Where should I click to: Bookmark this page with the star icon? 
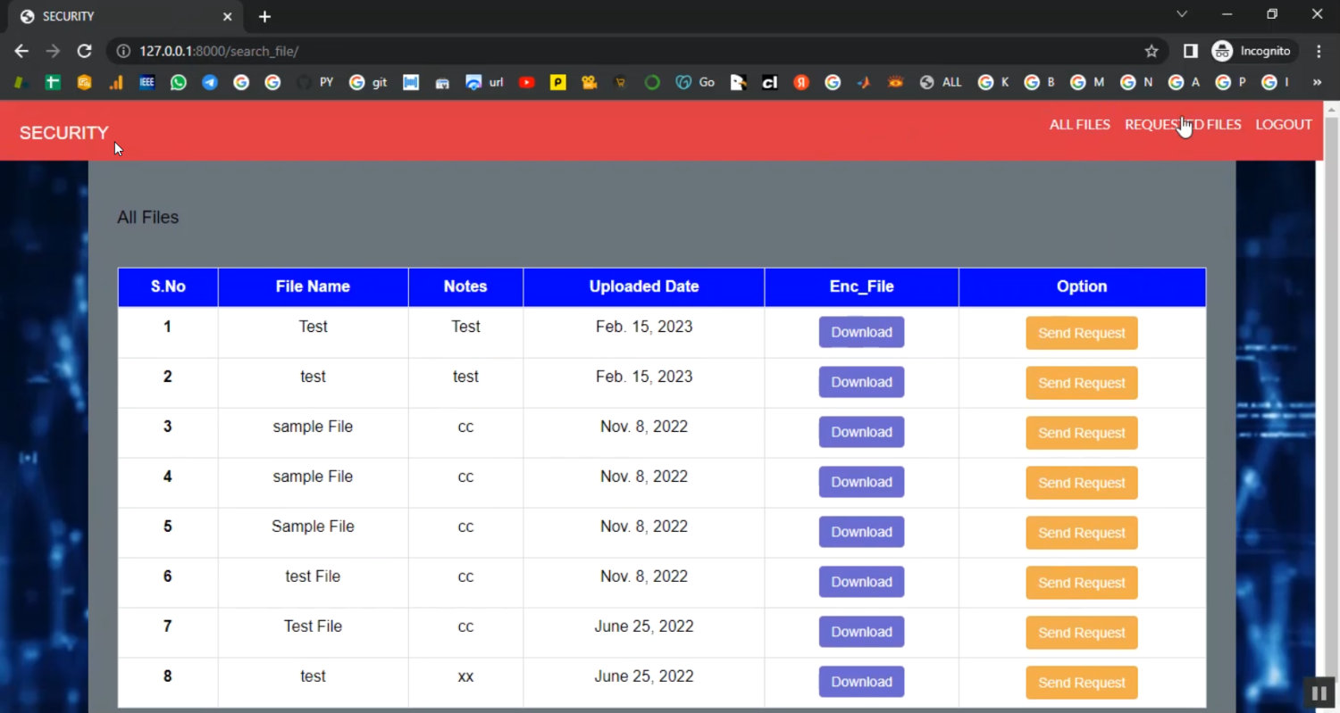coord(1152,51)
